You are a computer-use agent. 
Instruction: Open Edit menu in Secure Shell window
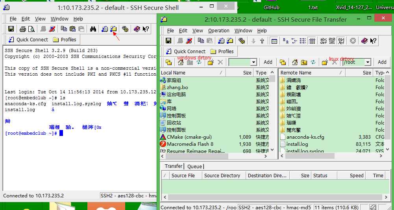pos(26,19)
